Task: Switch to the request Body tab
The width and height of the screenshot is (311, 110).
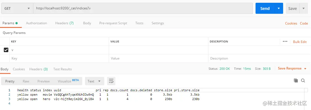Action: point(87,23)
